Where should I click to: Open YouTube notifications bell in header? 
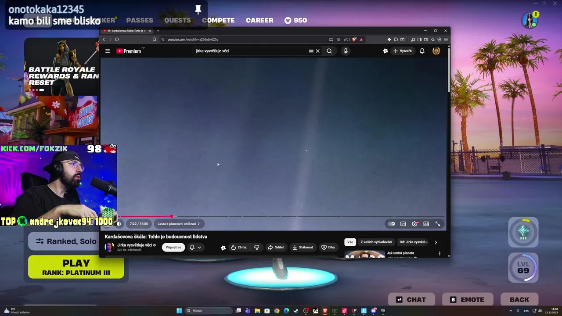point(422,51)
